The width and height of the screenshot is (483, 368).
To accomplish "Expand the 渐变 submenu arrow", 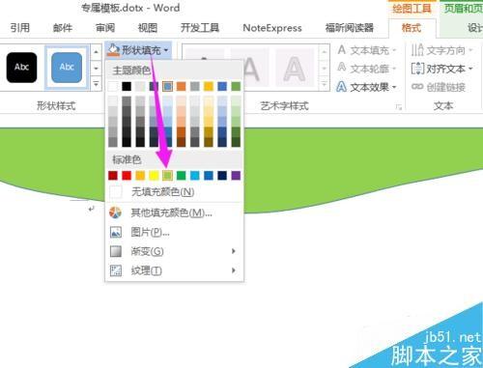I will [x=234, y=251].
